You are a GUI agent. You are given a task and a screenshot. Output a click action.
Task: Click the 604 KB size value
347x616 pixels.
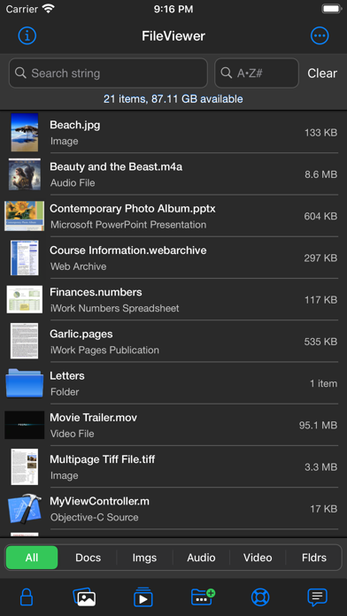point(320,216)
